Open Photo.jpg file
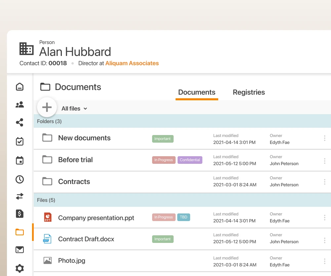331x276 pixels. (x=72, y=261)
